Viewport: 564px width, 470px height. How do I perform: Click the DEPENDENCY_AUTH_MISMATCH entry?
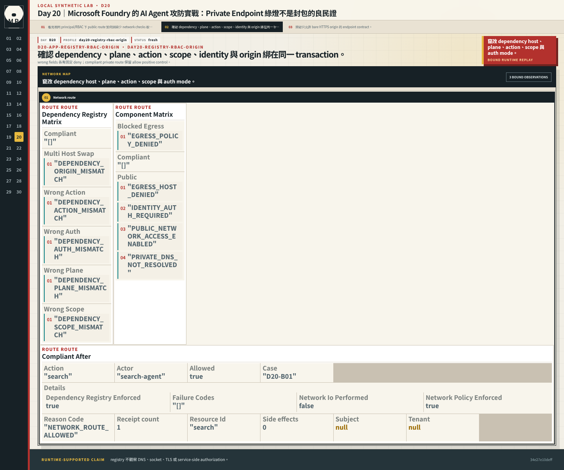pos(77,249)
